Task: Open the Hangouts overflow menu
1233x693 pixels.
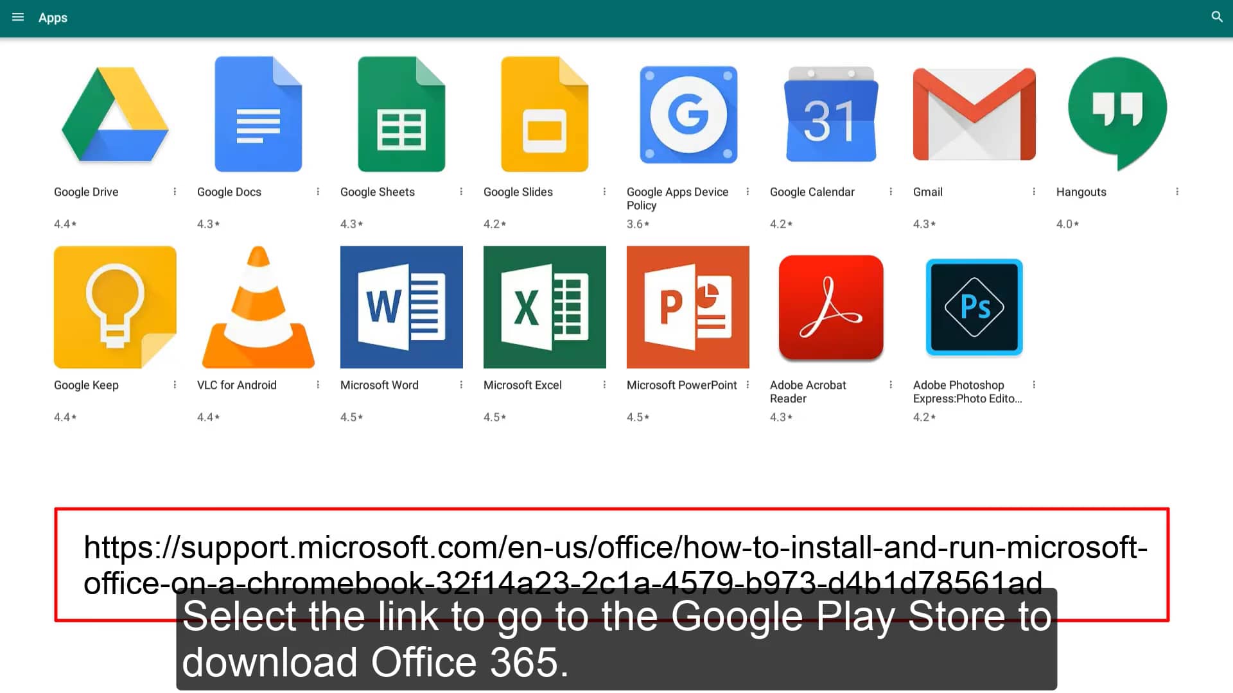Action: (1177, 192)
